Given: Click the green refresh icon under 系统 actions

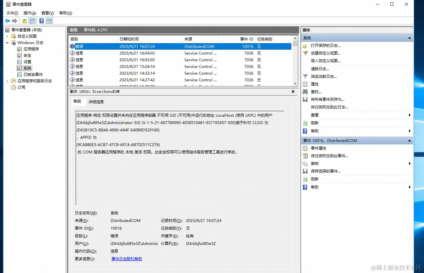Looking at the screenshot, I should 305,123.
